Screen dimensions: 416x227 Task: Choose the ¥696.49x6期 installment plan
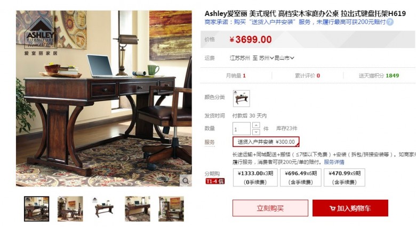click(301, 177)
